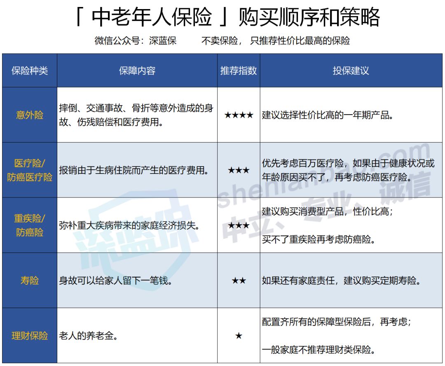Select the two-star rating for 寿险
Screen dimensions: 445x366
point(239,281)
